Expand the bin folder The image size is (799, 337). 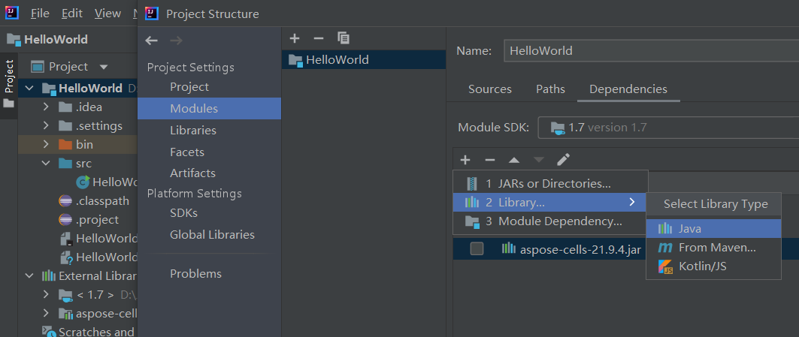pos(46,145)
